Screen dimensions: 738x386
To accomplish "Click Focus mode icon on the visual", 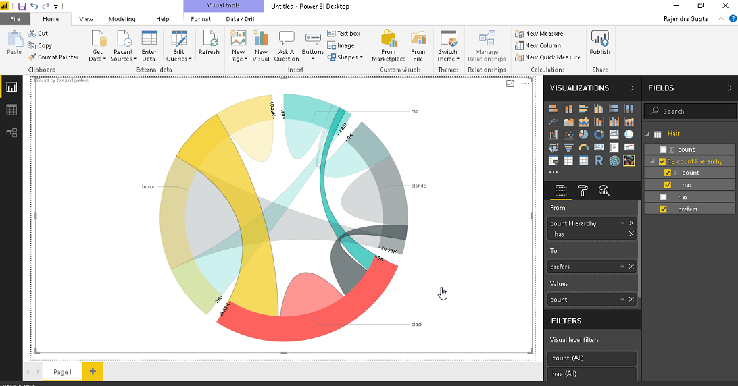I will point(510,84).
